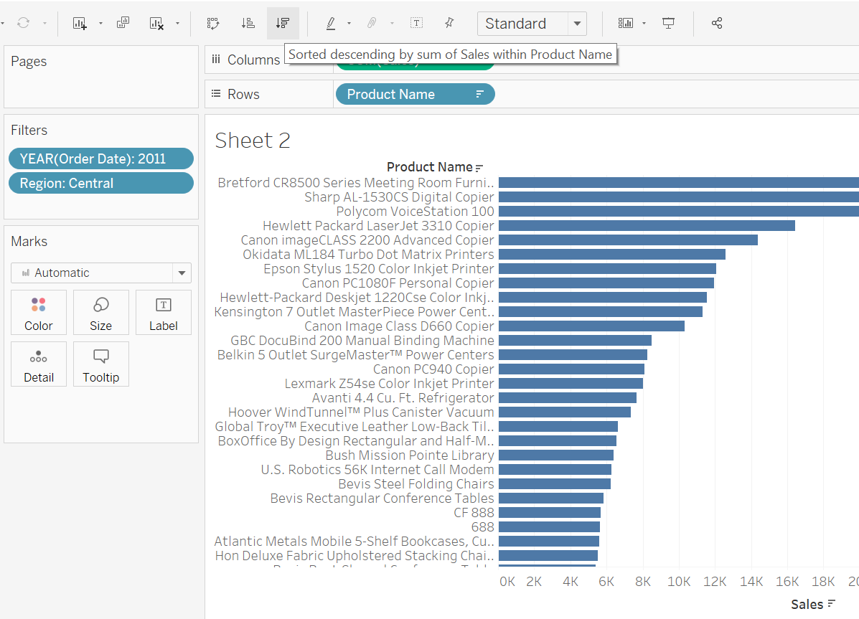Click the Share icon
859x619 pixels.
(x=717, y=23)
